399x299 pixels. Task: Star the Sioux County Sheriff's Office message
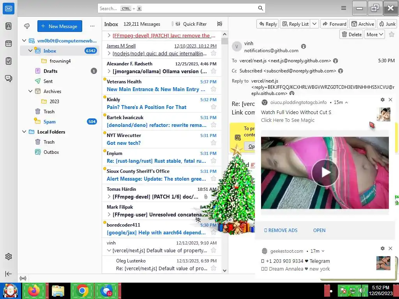pyautogui.click(x=214, y=178)
